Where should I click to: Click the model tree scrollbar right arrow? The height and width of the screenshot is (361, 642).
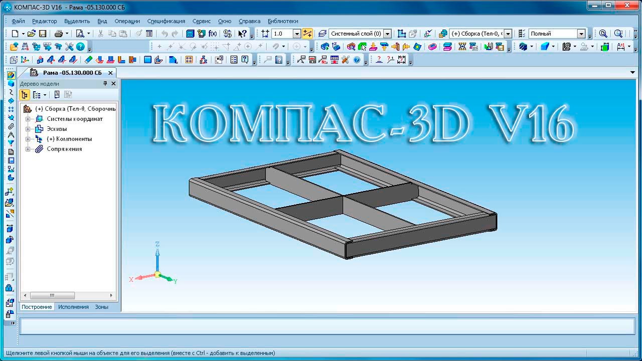[x=112, y=296]
